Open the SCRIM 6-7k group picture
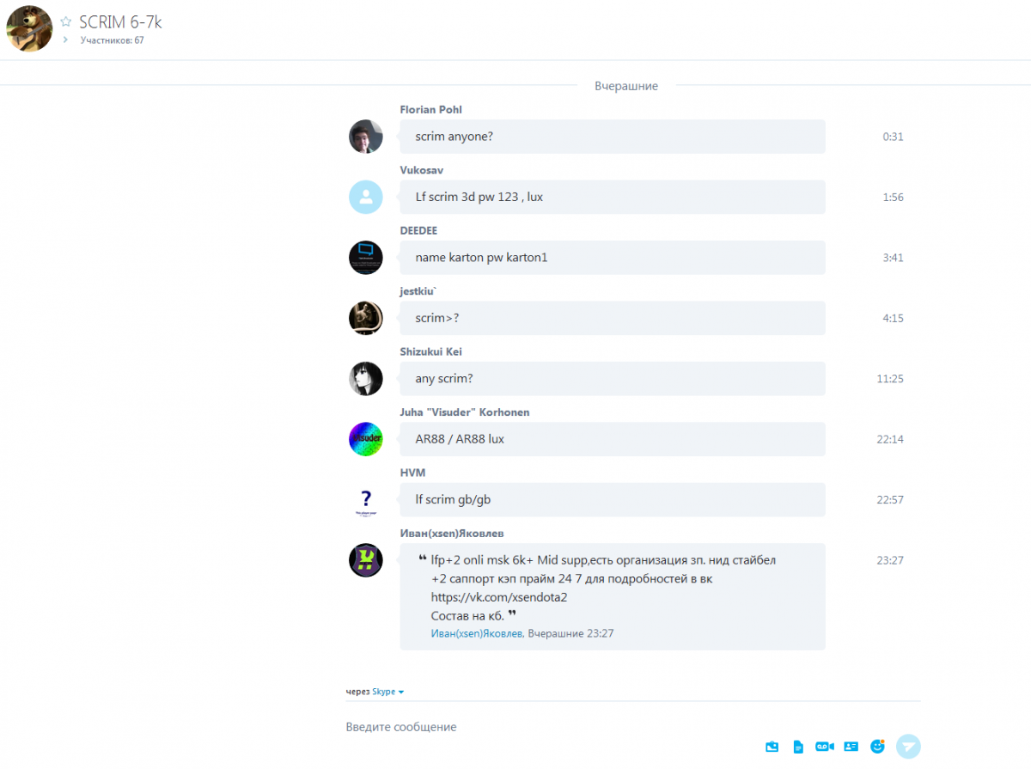 tap(29, 28)
